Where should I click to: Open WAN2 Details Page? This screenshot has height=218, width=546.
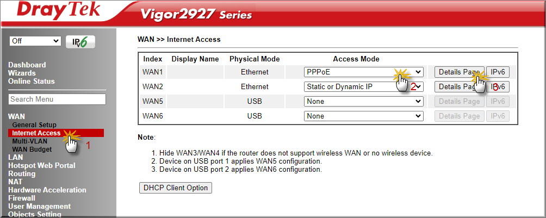(460, 87)
